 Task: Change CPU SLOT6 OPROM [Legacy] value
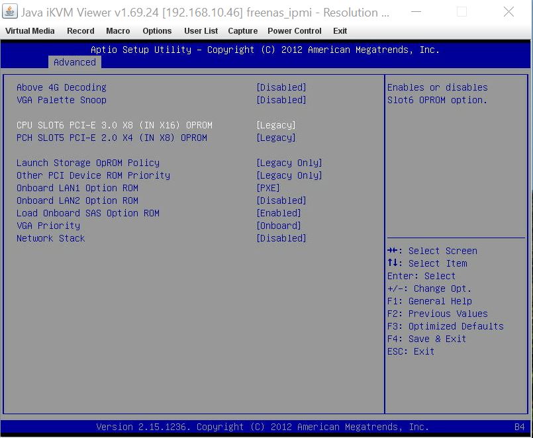pos(276,125)
